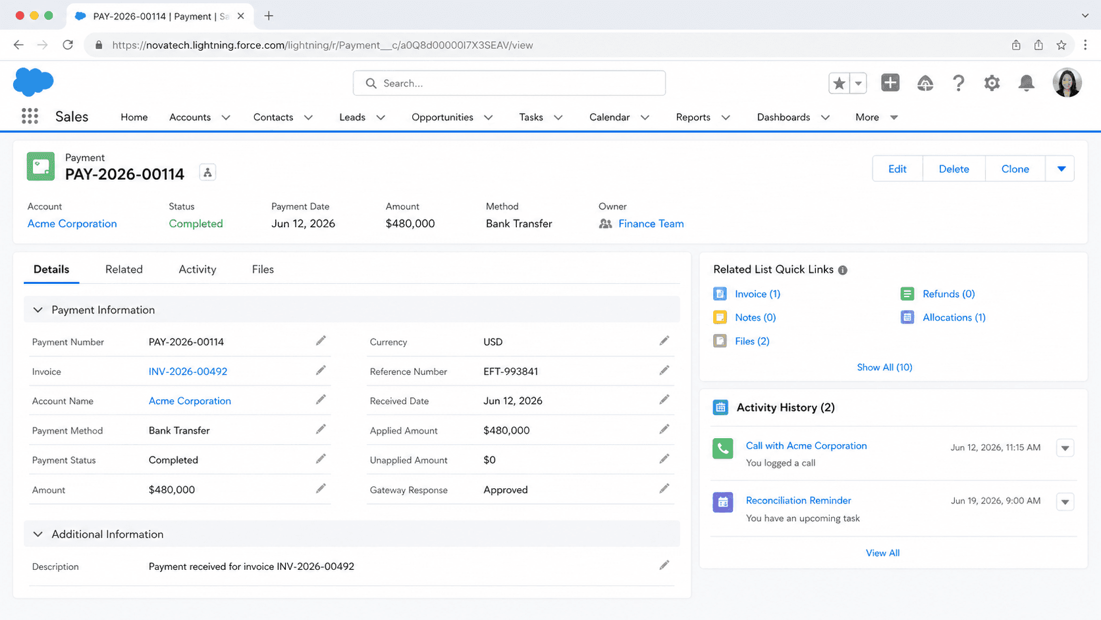Edit the Payment Status field pencil

coord(321,459)
